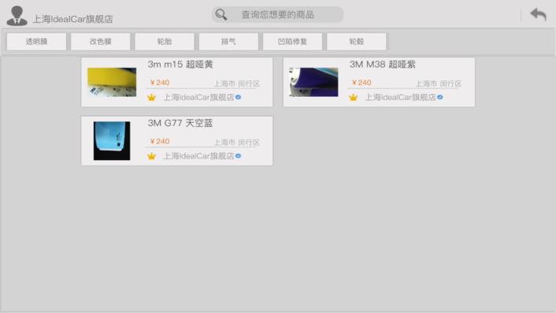
Task: Click the back arrow icon
Action: click(x=538, y=14)
